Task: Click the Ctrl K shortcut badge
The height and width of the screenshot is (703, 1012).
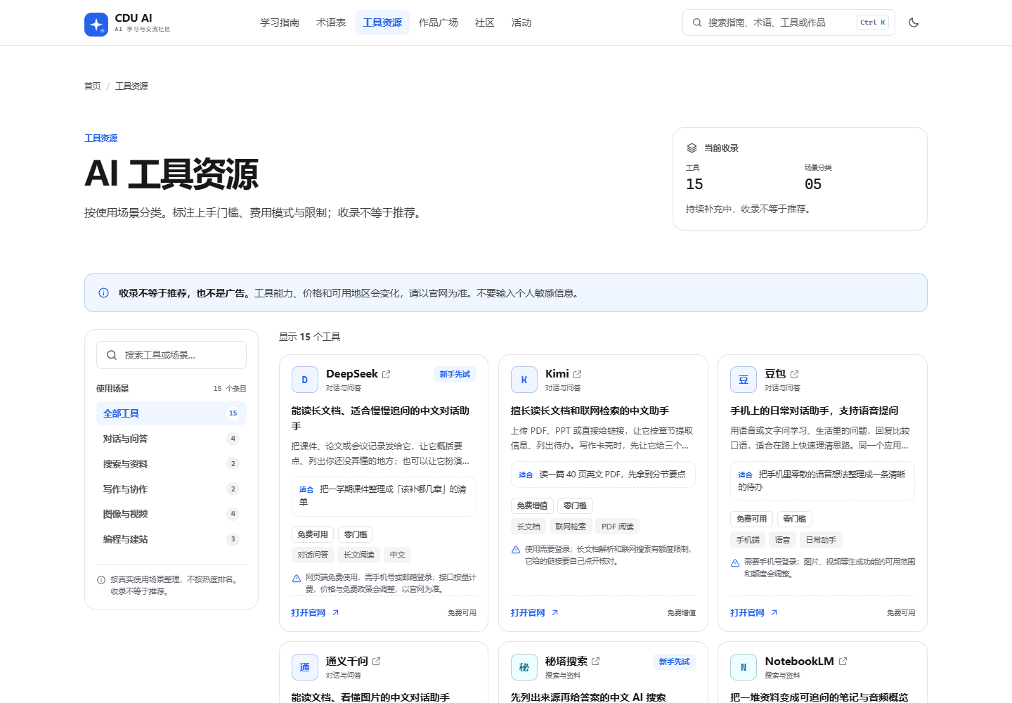Action: click(x=873, y=22)
